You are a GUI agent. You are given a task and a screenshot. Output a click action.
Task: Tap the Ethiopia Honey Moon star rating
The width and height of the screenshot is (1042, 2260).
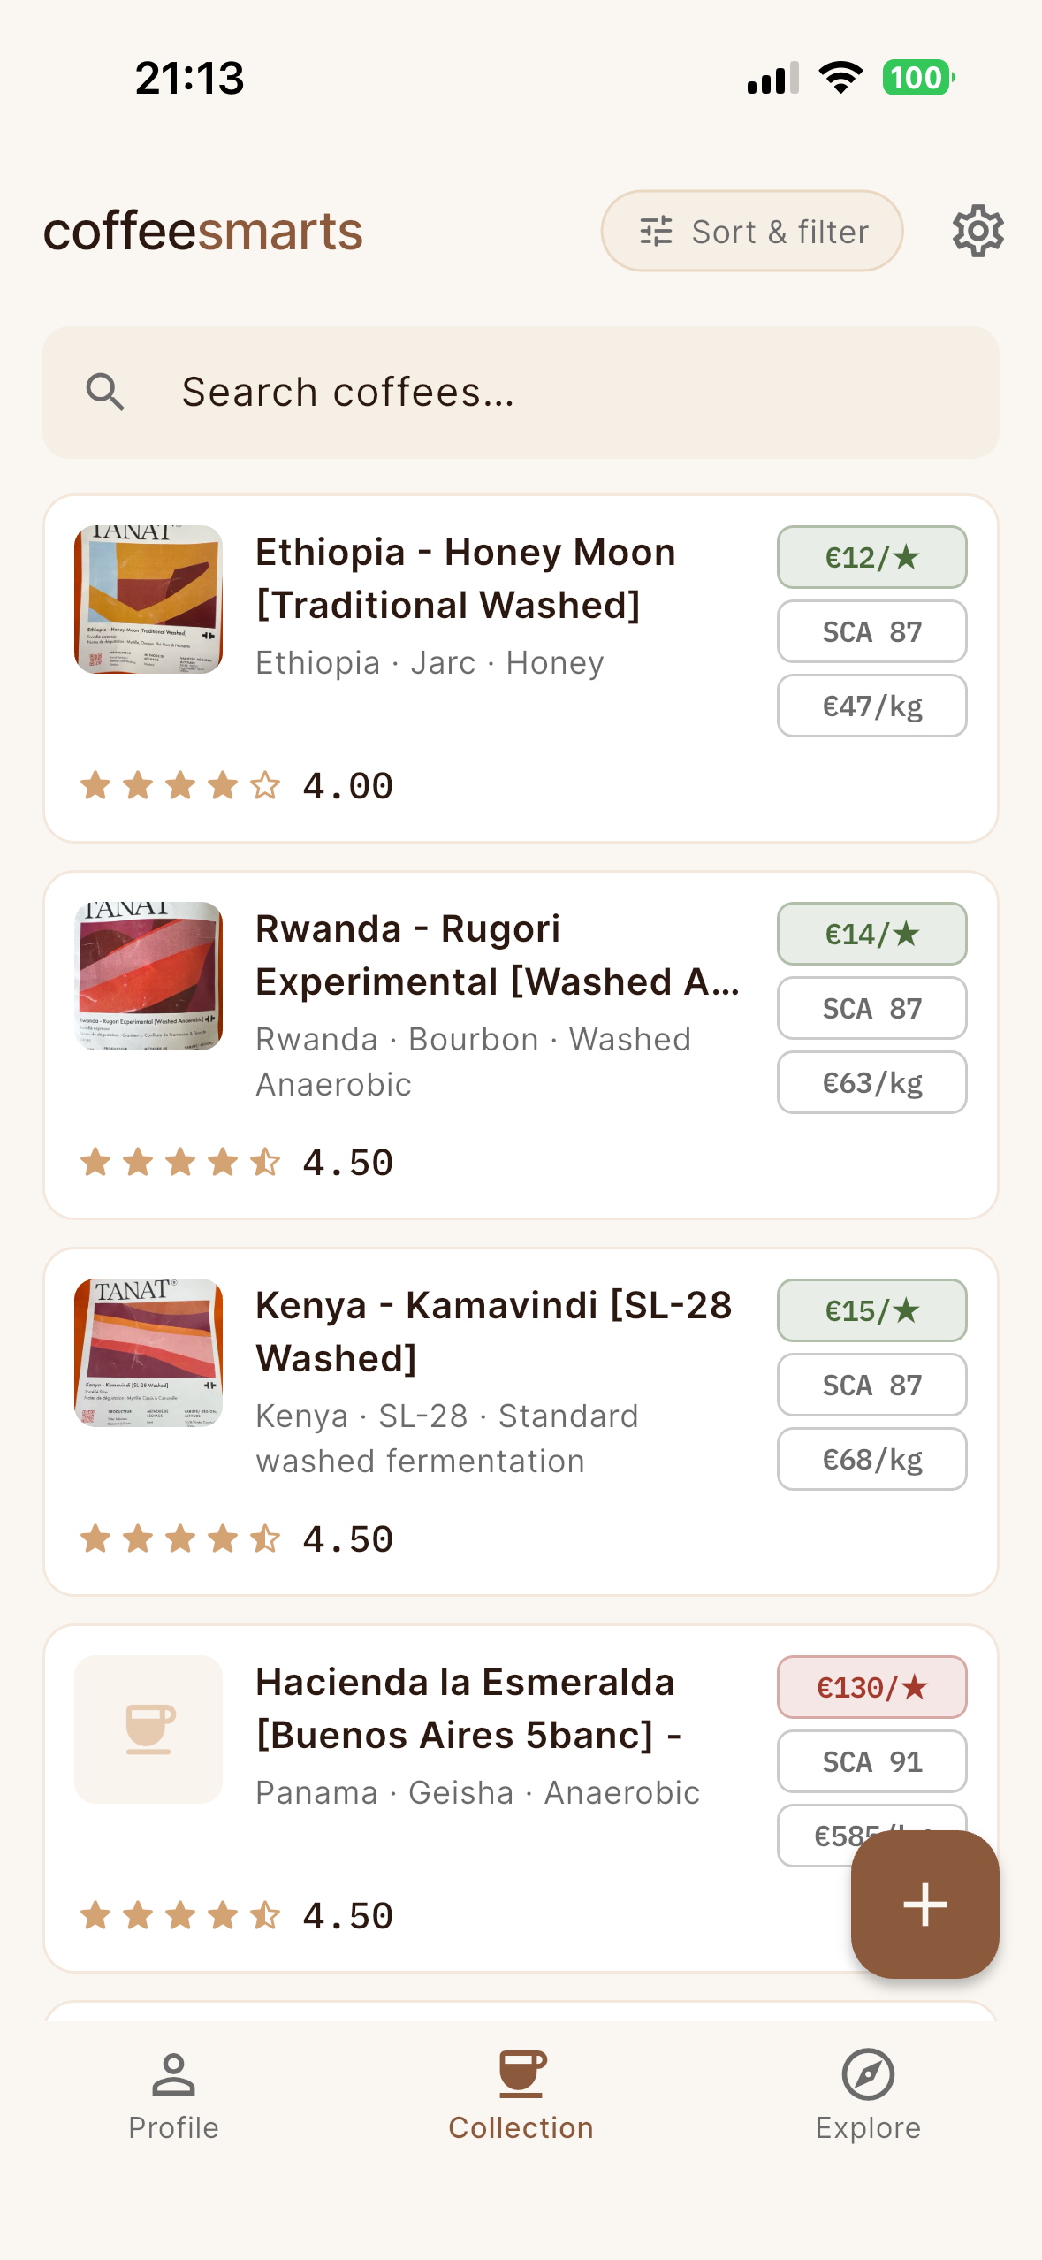236,786
